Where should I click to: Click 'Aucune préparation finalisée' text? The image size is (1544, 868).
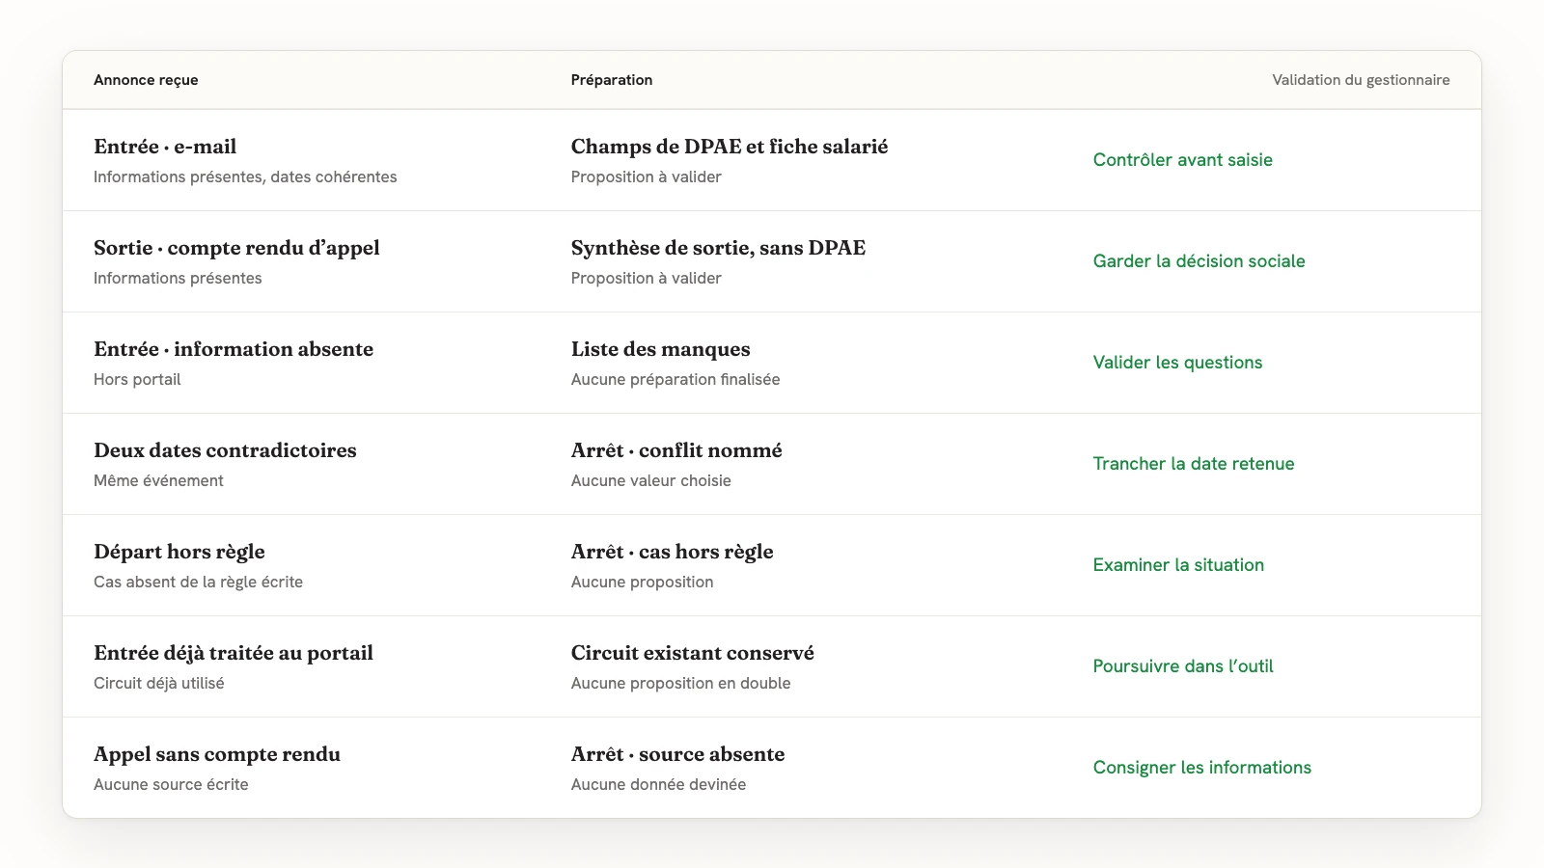pos(675,380)
